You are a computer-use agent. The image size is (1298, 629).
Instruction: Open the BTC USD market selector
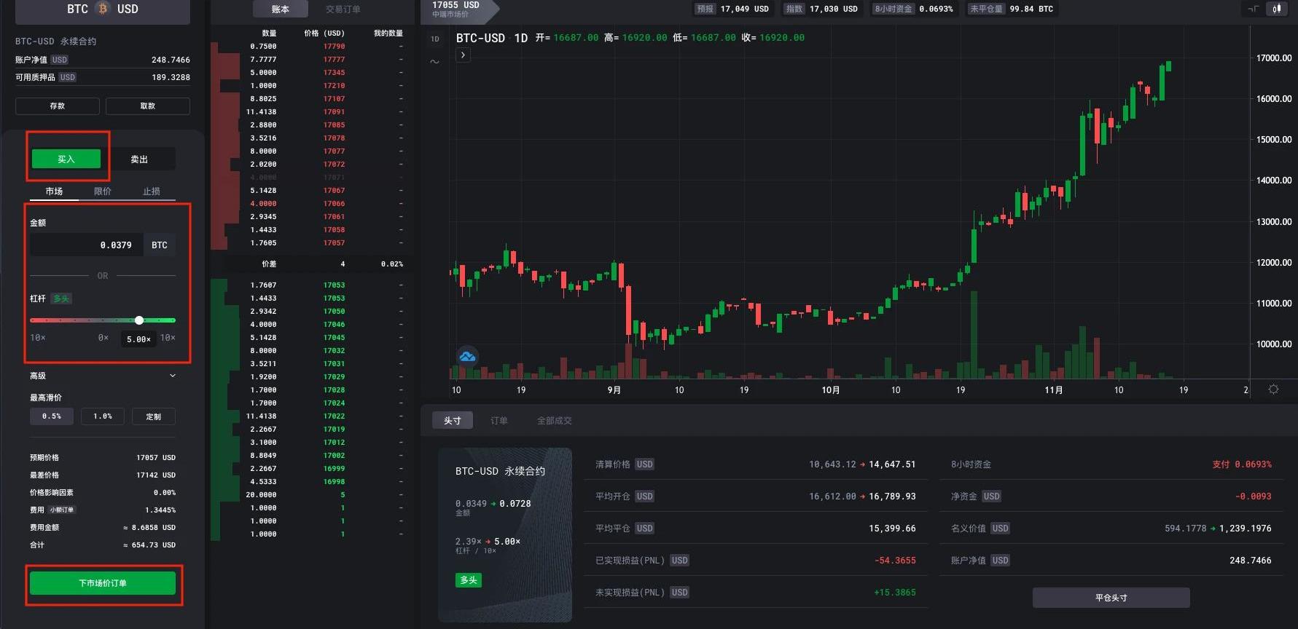(x=103, y=9)
